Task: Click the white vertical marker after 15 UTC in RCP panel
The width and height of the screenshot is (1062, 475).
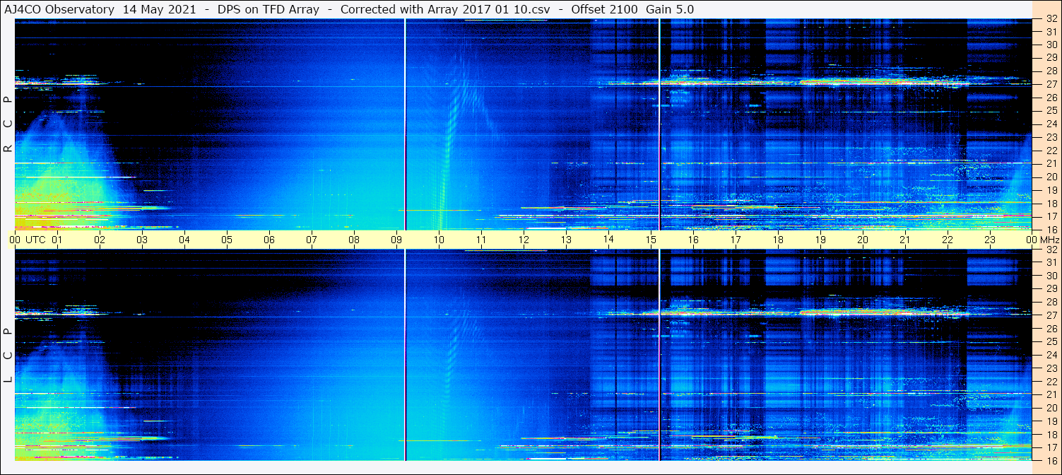Action: pos(659,124)
